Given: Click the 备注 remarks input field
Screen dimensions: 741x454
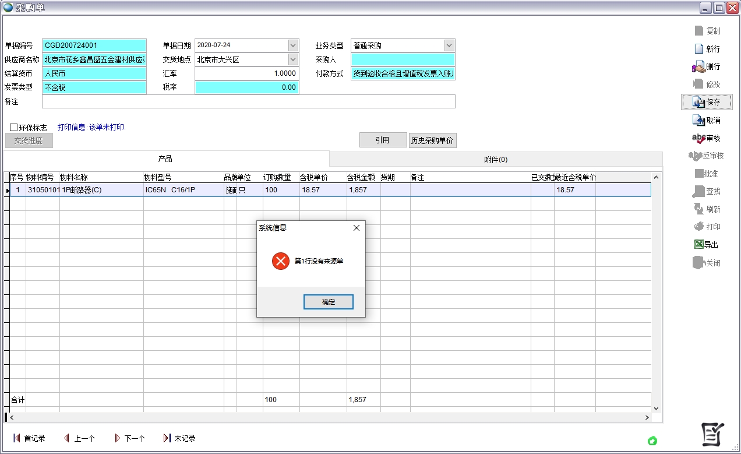Looking at the screenshot, I should [248, 102].
